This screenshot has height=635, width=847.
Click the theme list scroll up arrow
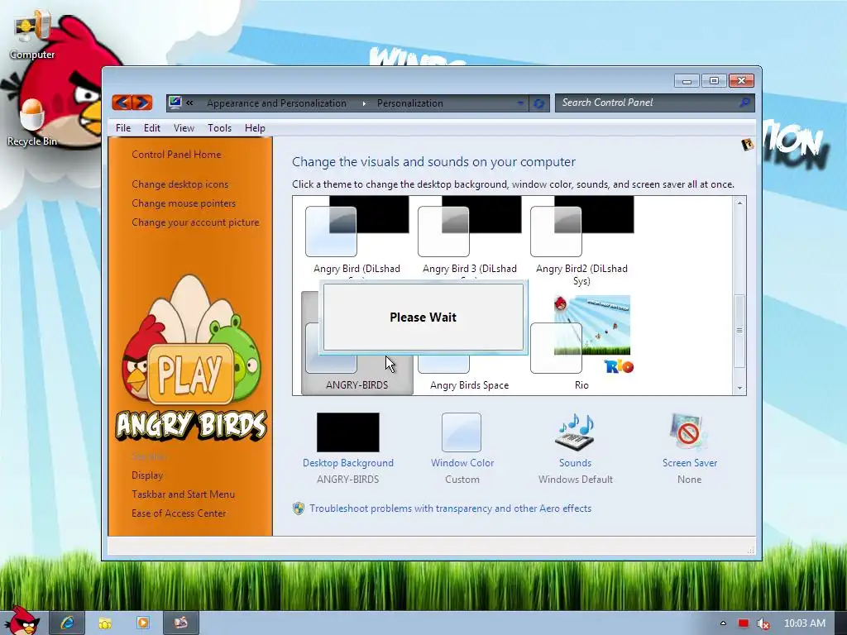click(x=739, y=203)
